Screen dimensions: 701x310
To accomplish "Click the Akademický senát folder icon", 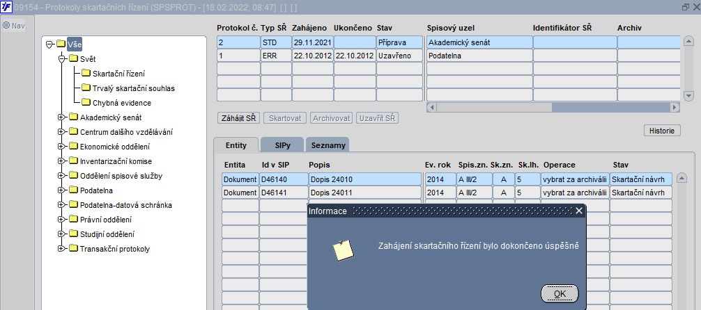I will point(73,117).
